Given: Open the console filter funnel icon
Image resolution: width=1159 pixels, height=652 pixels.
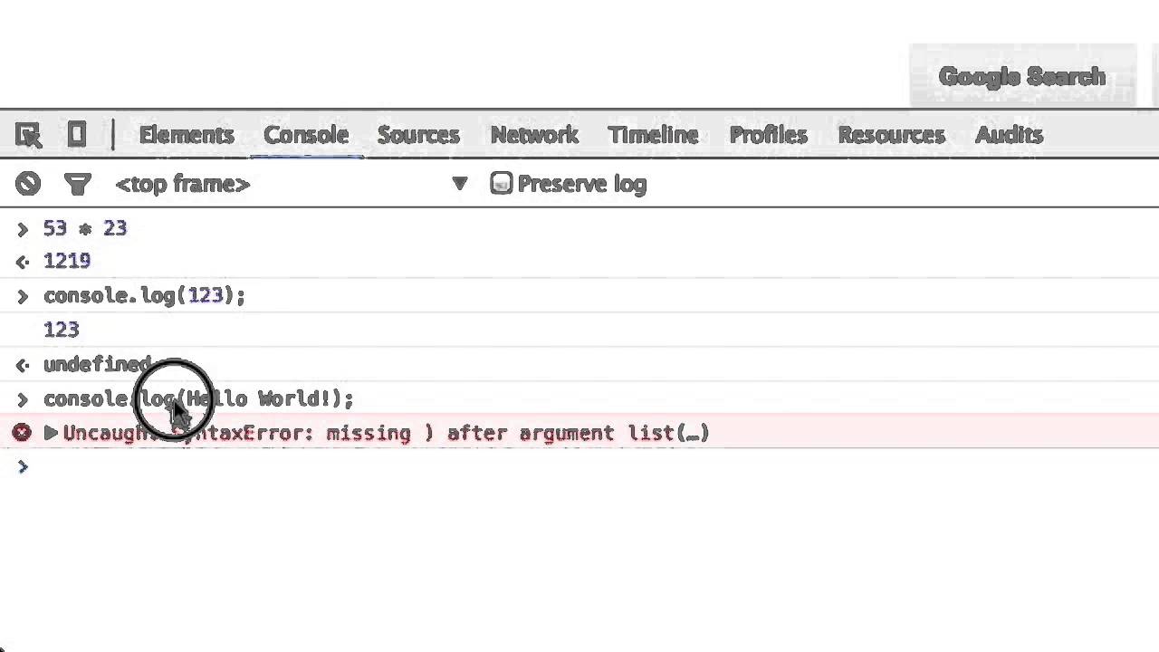Looking at the screenshot, I should [x=78, y=185].
